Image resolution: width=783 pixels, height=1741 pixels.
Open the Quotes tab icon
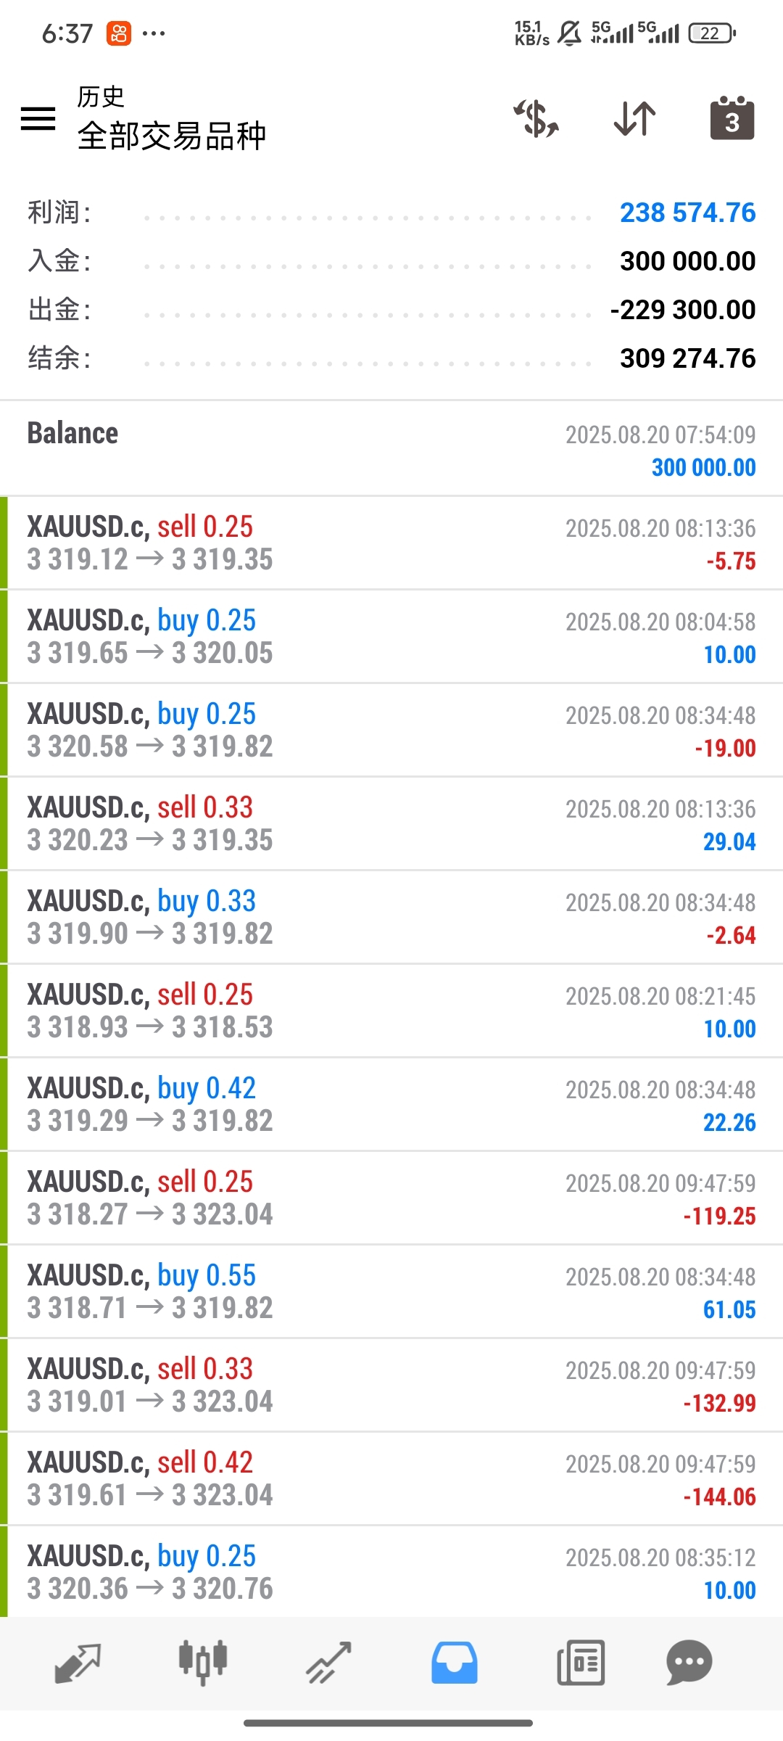click(x=78, y=1663)
